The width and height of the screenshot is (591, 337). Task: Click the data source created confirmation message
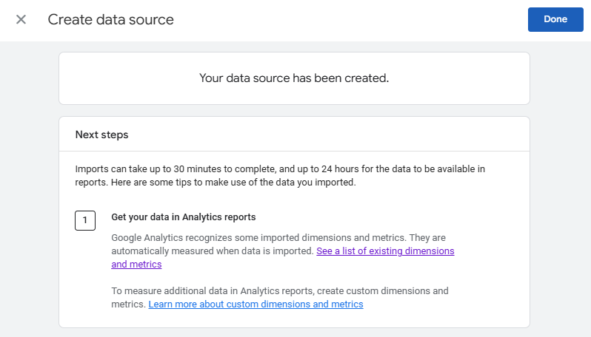click(x=294, y=78)
